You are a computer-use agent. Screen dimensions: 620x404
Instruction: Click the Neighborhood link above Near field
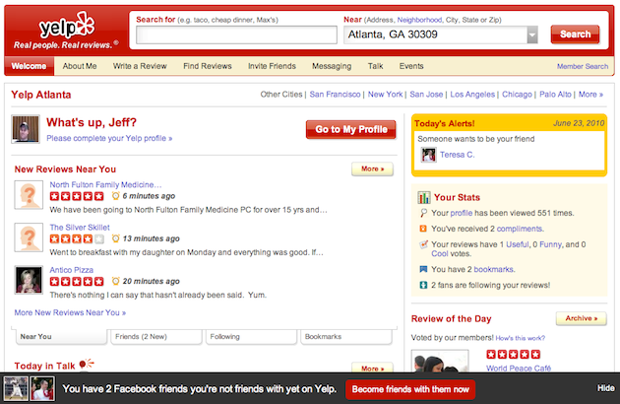(419, 20)
